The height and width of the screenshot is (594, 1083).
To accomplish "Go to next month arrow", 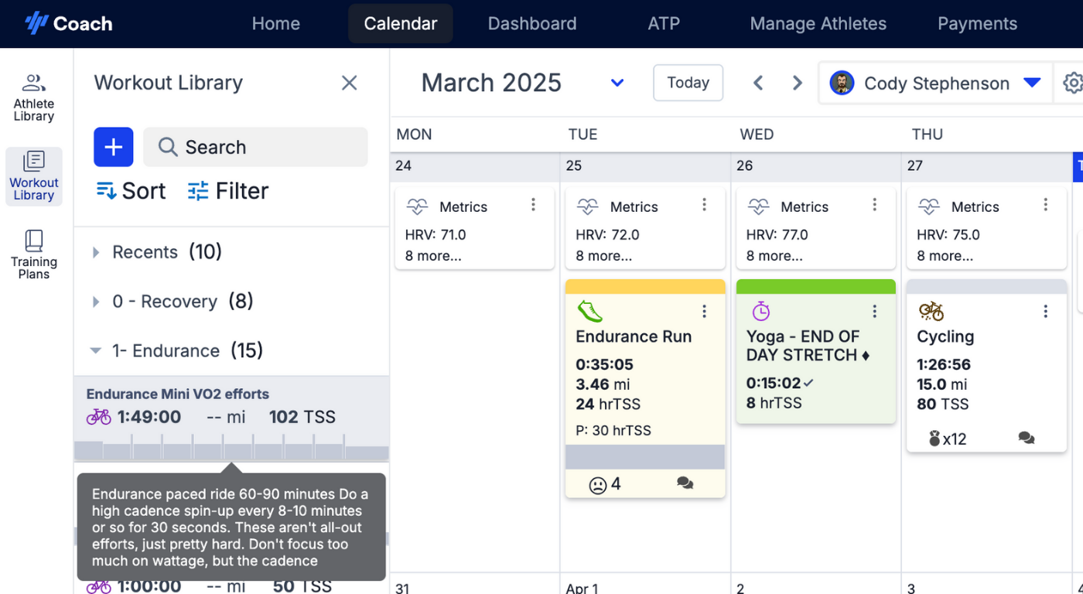I will coord(797,83).
